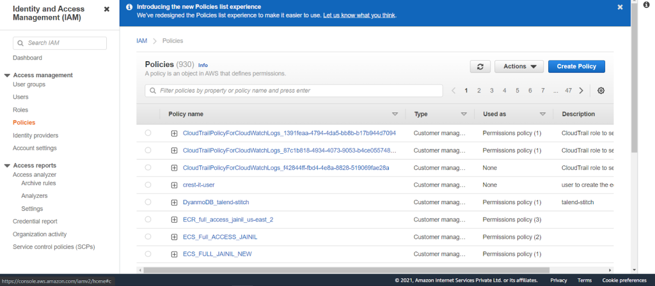Go to page 2 of policies
655x286 pixels.
coord(479,91)
